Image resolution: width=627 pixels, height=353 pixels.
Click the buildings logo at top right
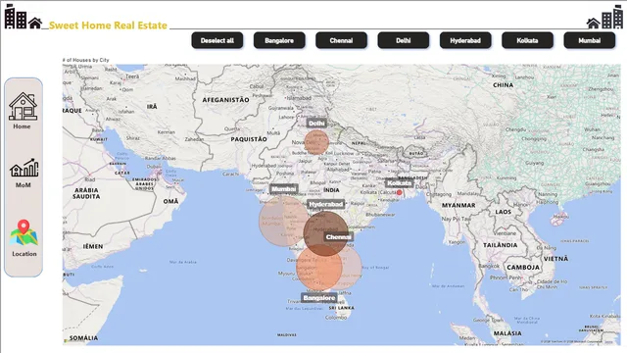tap(604, 18)
